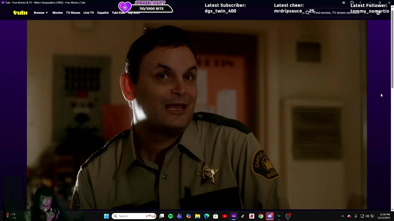Image resolution: width=394 pixels, height=221 pixels.
Task: Open Copilot from the taskbar
Action: coord(188,216)
